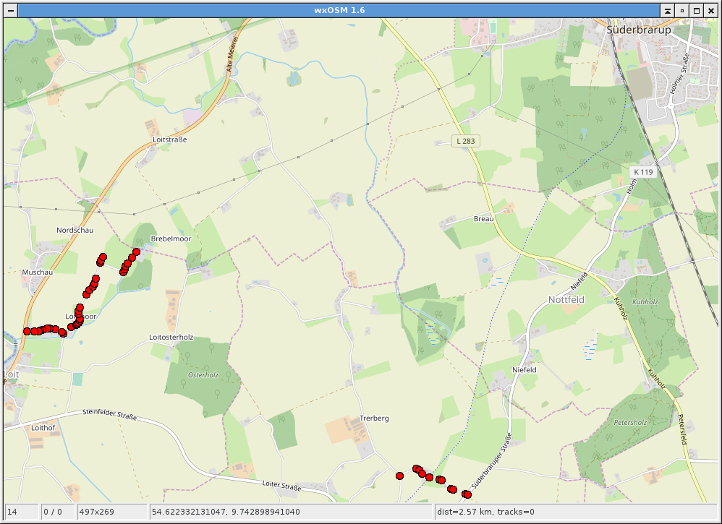Click the leftmost red track point by Loit
This screenshot has height=524, width=722.
pyautogui.click(x=27, y=331)
